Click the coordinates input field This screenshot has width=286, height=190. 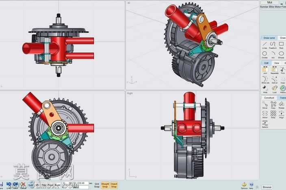75,183
